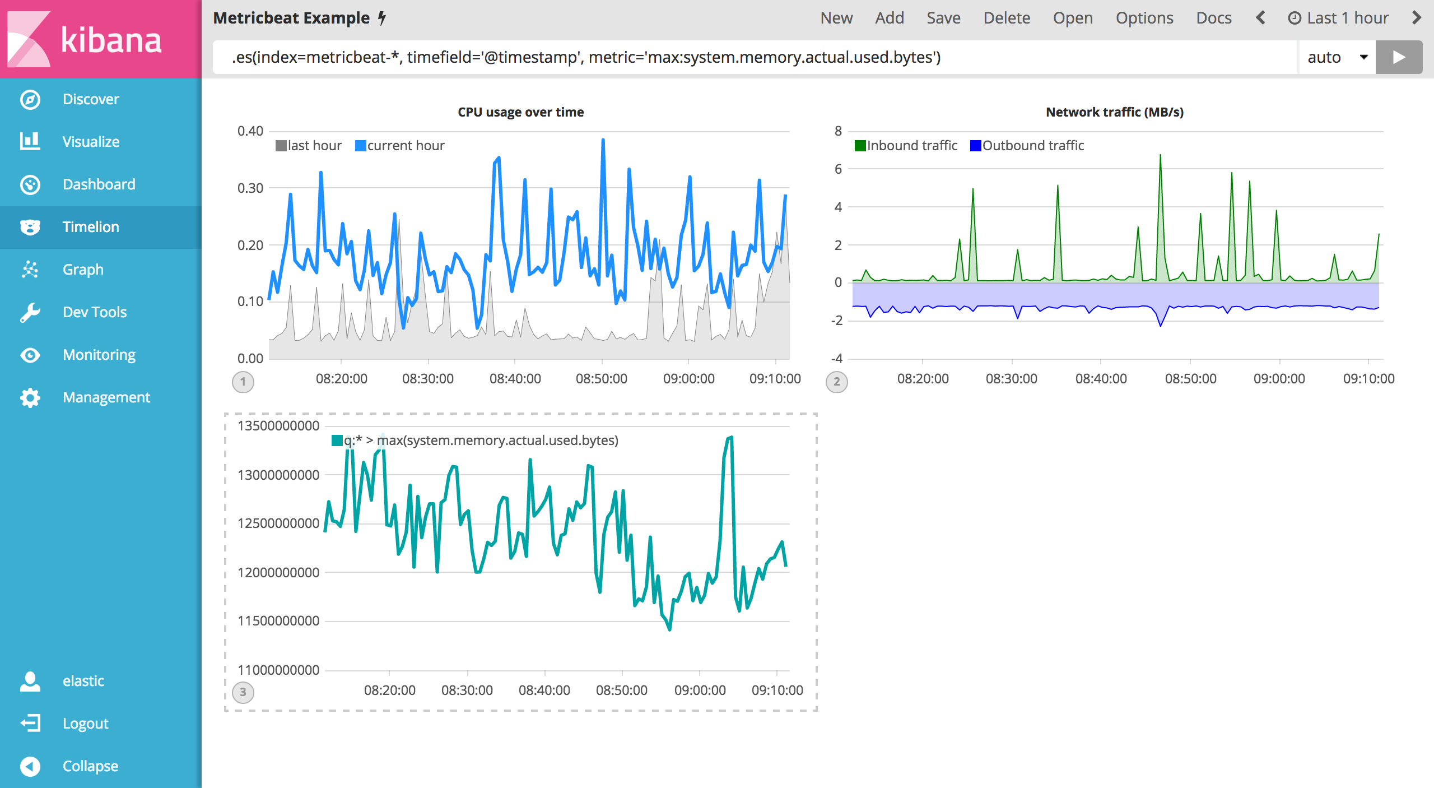The width and height of the screenshot is (1434, 788).
Task: Click the Docs link in toolbar
Action: tap(1213, 18)
